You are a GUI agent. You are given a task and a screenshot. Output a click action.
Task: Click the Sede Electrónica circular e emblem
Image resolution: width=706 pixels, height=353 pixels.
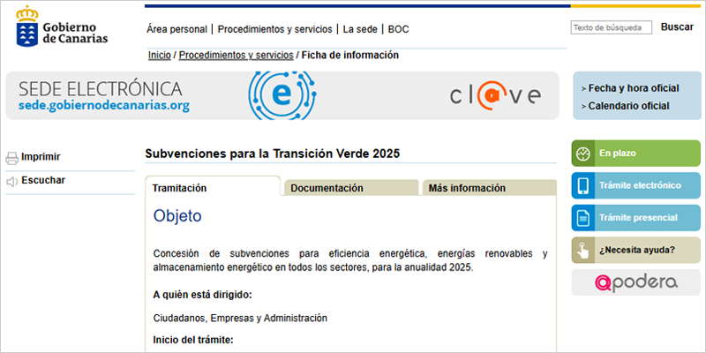282,95
